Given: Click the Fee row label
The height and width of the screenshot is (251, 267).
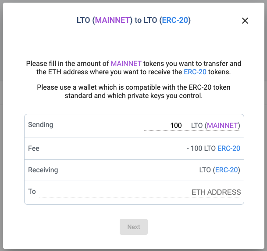Looking at the screenshot, I should click(34, 149).
